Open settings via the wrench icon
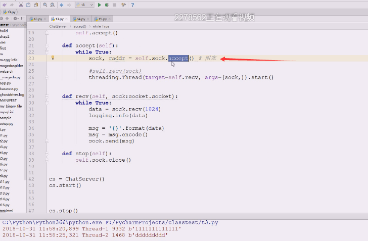Image resolution: width=368 pixels, height=241 pixels. [123, 5]
